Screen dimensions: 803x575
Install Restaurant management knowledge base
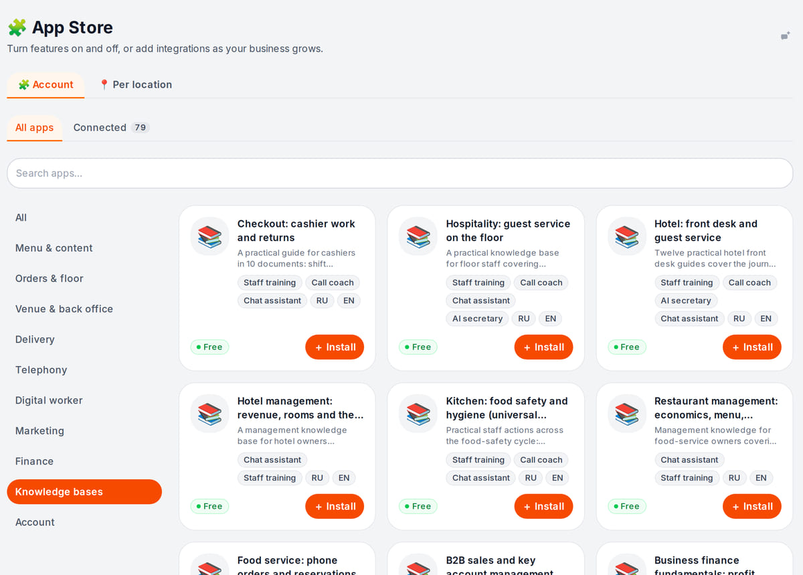point(751,507)
